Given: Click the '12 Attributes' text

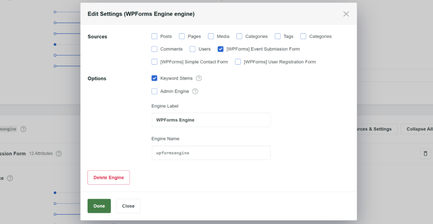Looking at the screenshot, I should [41, 154].
